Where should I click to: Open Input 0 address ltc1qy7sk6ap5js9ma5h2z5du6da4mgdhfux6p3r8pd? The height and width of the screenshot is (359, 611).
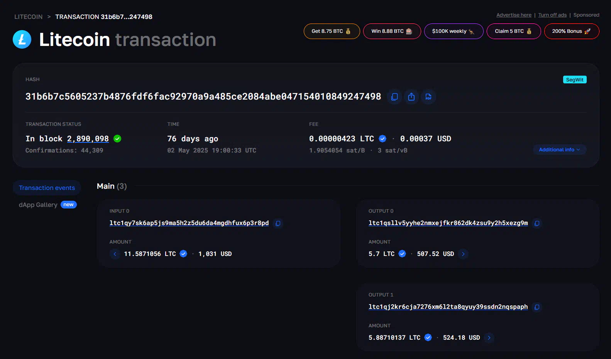coord(189,223)
